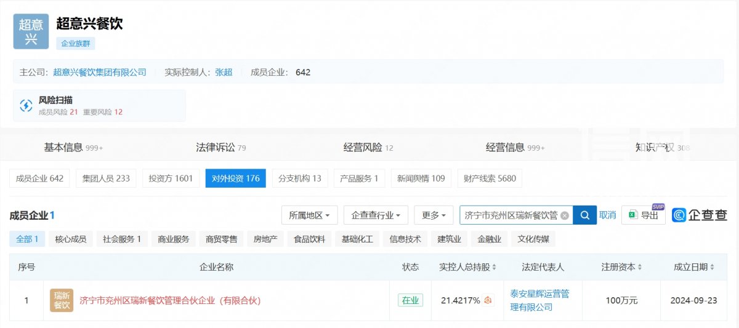Screen dimensions: 739x328
Task: Open the 企查查行业 dropdown
Action: 376,215
